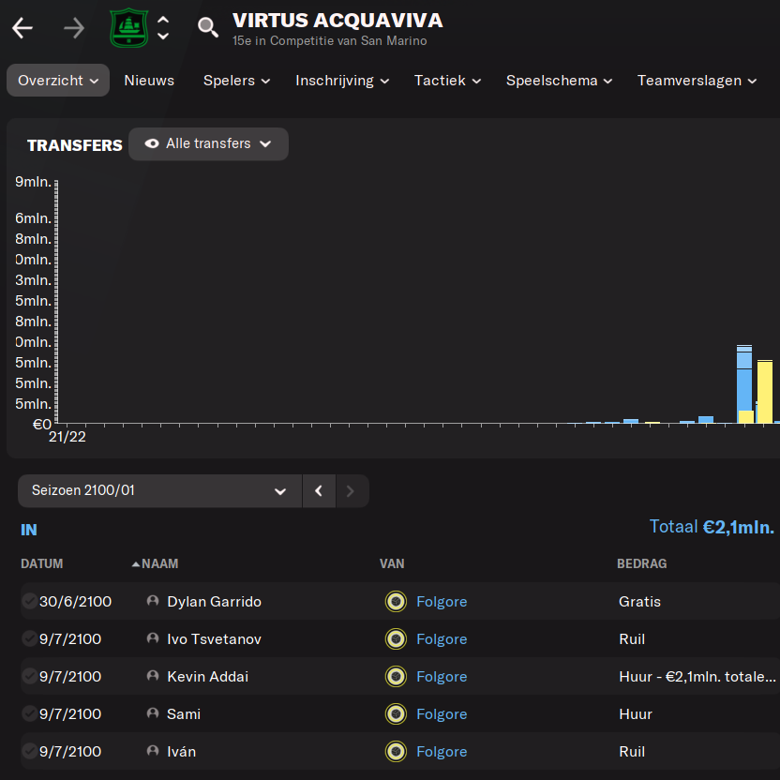Sort by the BEDRAG column header
Image resolution: width=780 pixels, height=780 pixels.
(x=641, y=563)
